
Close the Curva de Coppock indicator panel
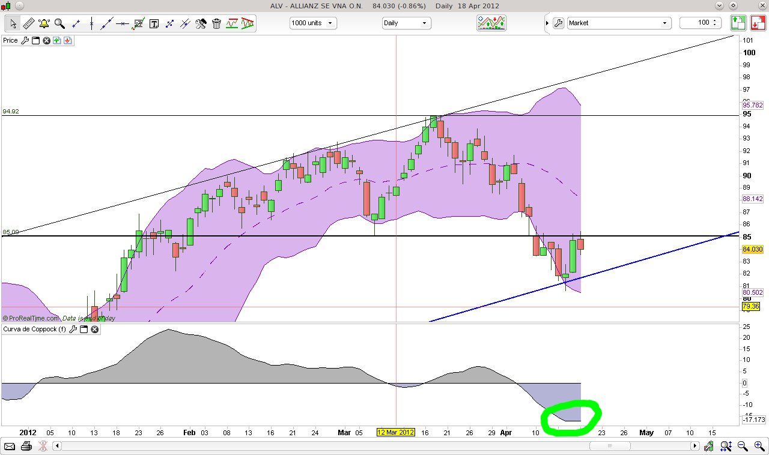coord(94,329)
